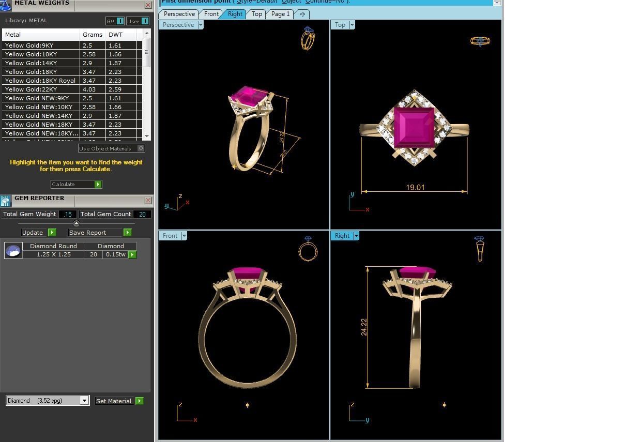Click the Front viewport label
The image size is (641, 442).
[x=170, y=236]
